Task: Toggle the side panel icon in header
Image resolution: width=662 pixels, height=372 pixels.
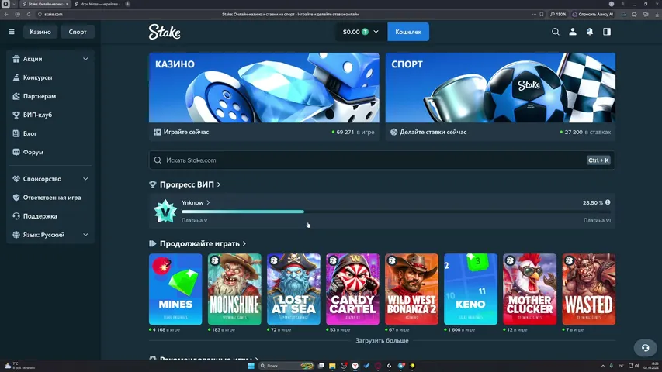Action: [x=607, y=32]
